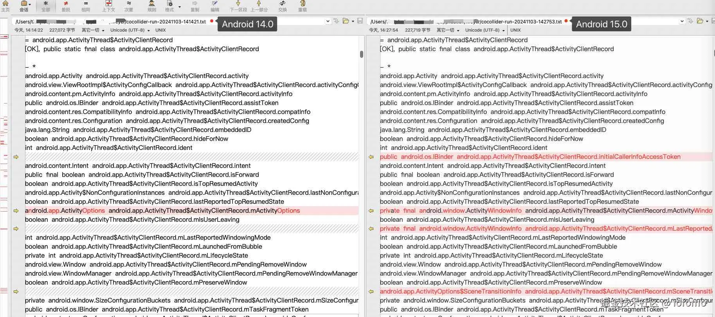Select right pane mPendingRemoveWindowManager line
Screen dimensions: 715x317
[546, 274]
